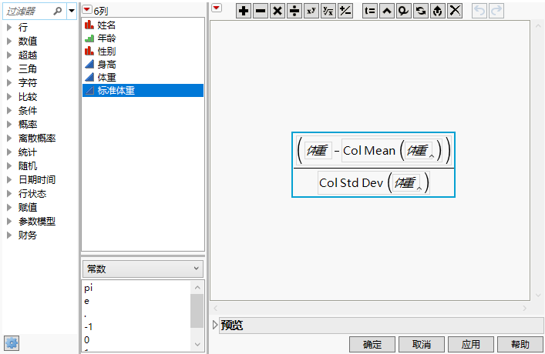545x354 pixels.
Task: Click the t= temporary variable button
Action: click(x=370, y=11)
